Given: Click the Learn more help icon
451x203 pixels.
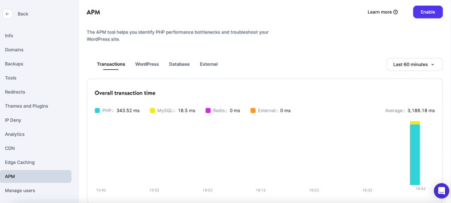Looking at the screenshot, I should (395, 12).
